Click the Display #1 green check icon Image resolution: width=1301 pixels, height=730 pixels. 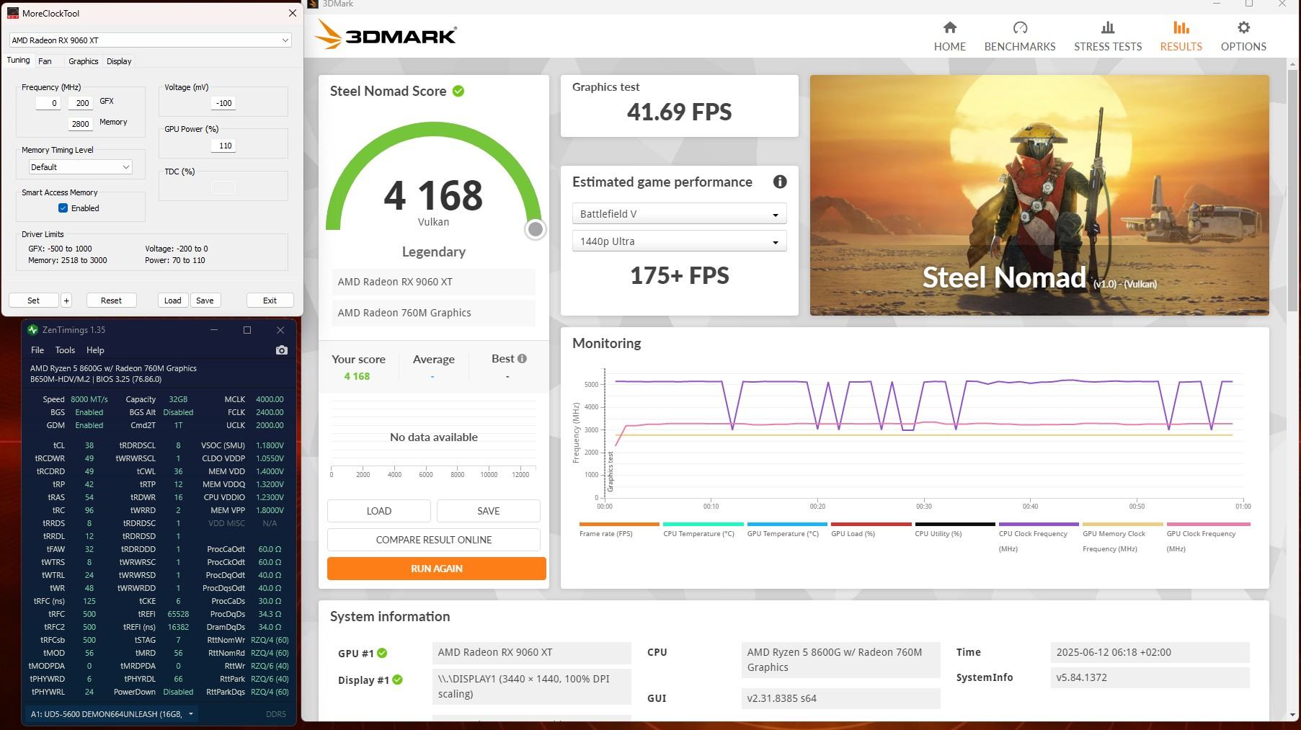(x=397, y=680)
